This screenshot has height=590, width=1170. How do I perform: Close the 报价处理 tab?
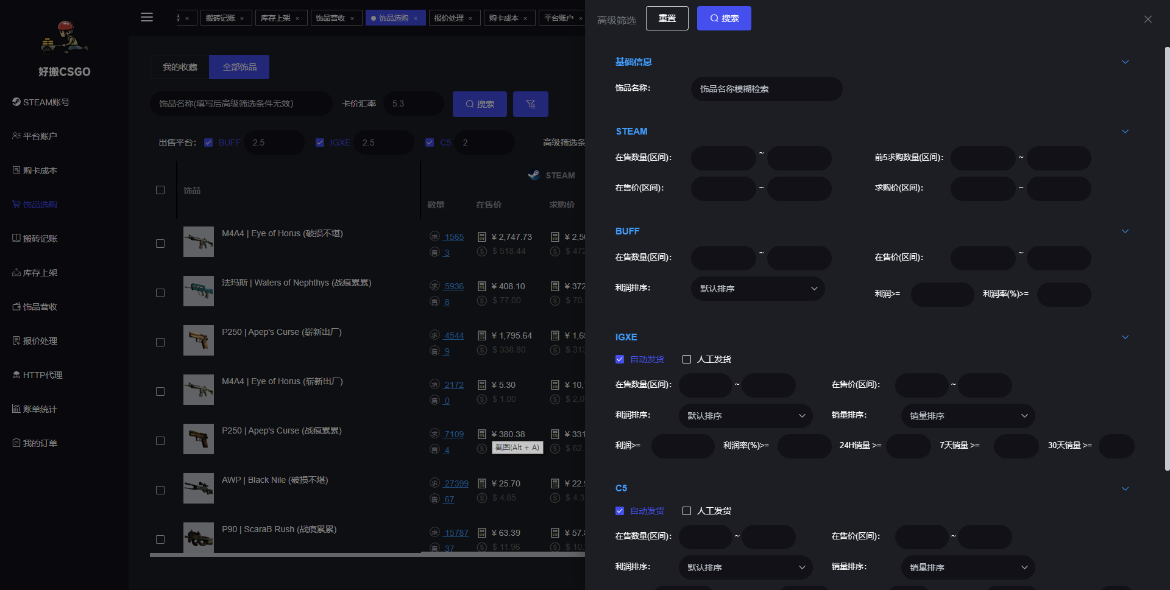coord(470,18)
